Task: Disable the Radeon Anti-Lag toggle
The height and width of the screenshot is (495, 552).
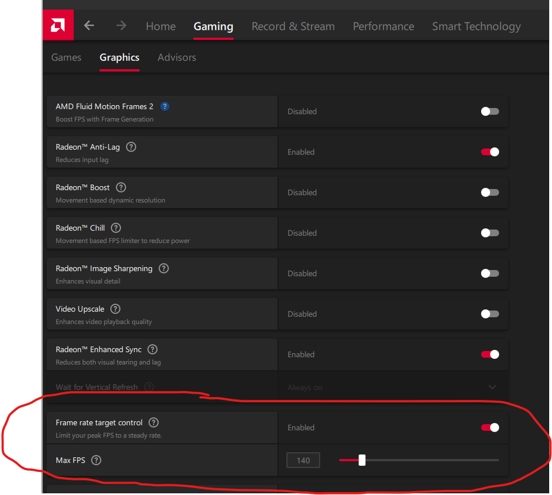Action: (490, 152)
